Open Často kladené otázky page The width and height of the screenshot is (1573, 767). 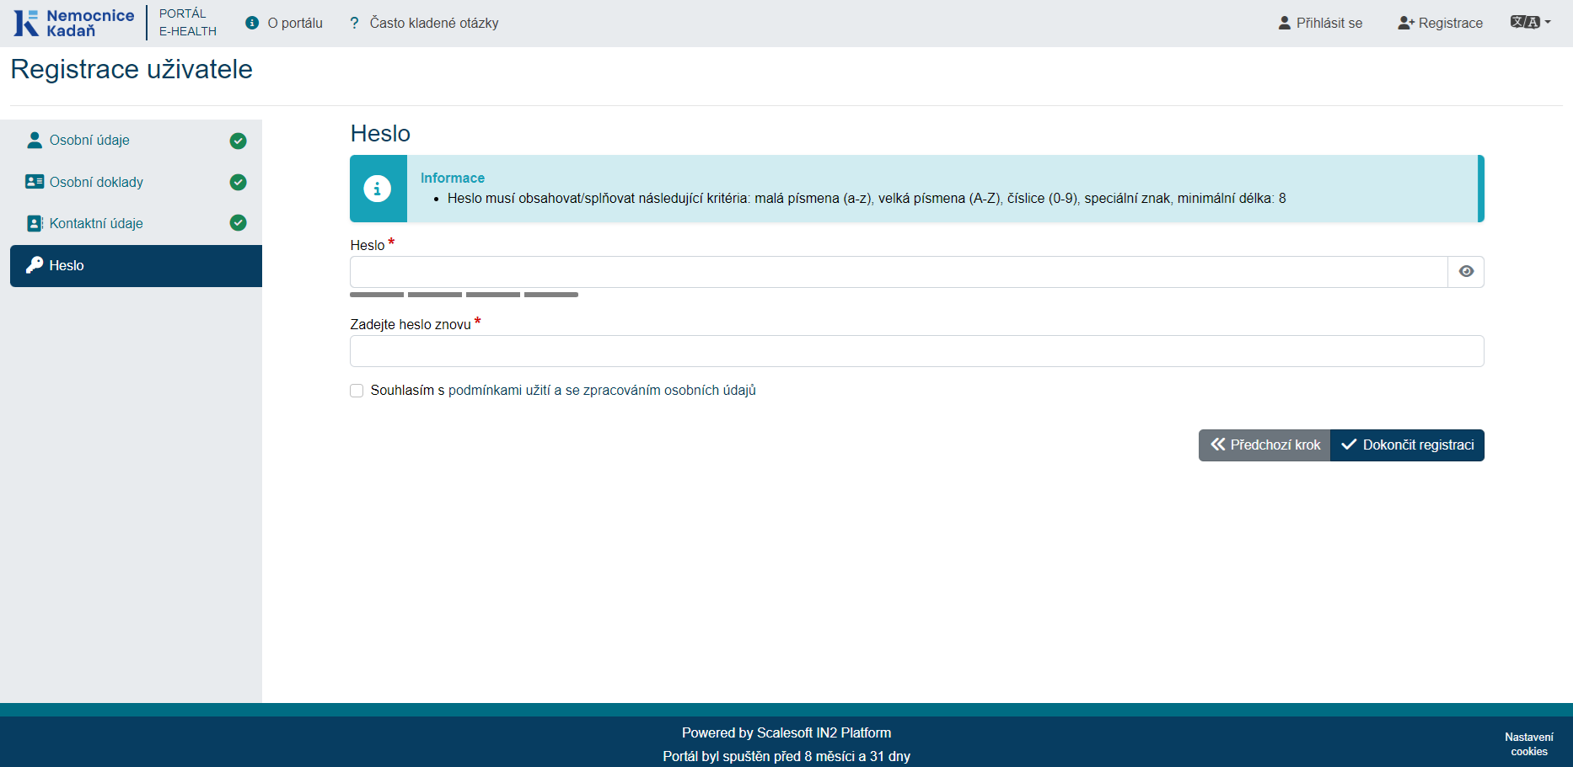coord(424,23)
